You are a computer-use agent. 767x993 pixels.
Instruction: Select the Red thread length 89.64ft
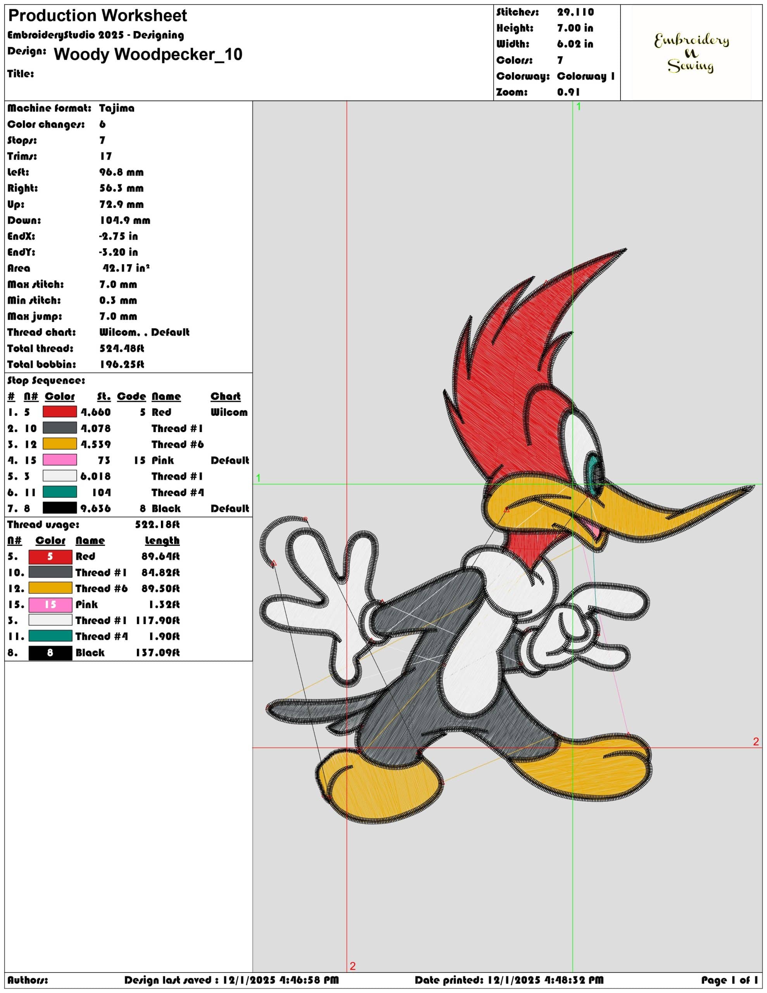tap(161, 557)
